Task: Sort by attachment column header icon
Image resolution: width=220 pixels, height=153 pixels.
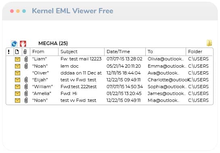Action: 25,52
